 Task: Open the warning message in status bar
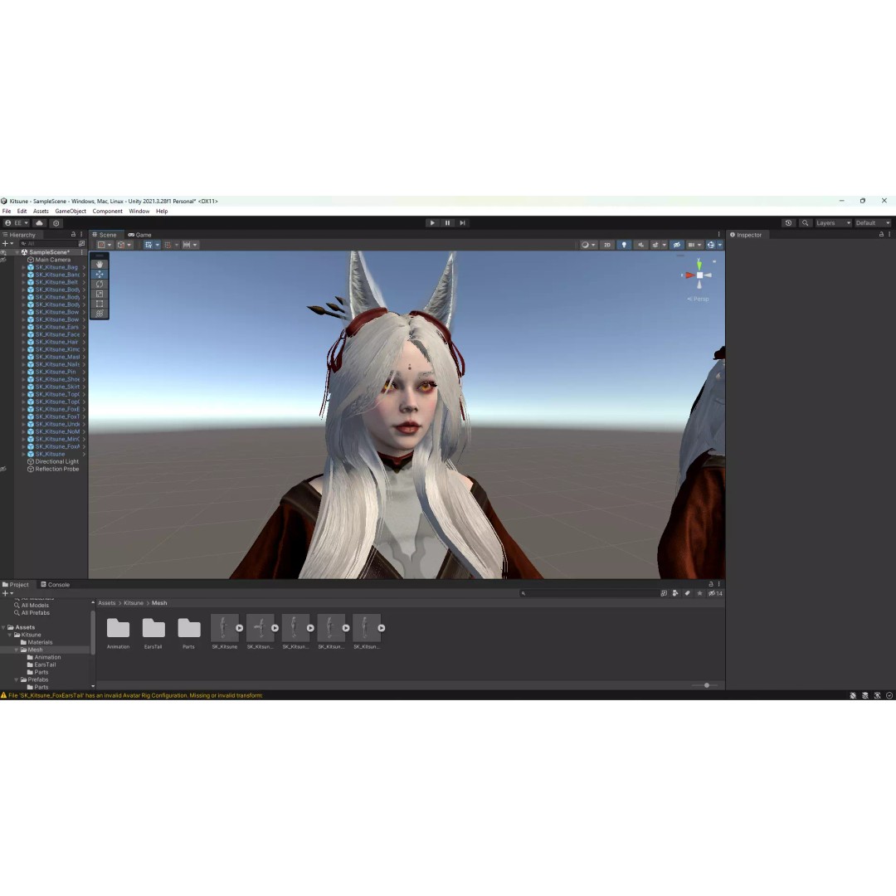(135, 695)
